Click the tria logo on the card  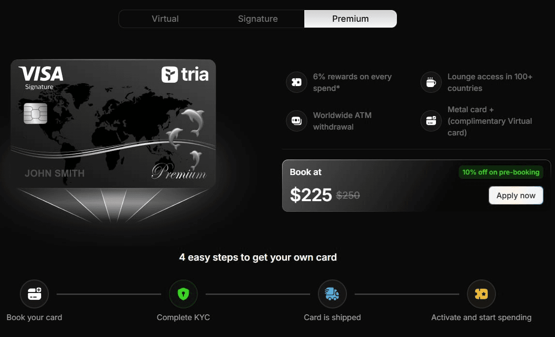(x=185, y=74)
